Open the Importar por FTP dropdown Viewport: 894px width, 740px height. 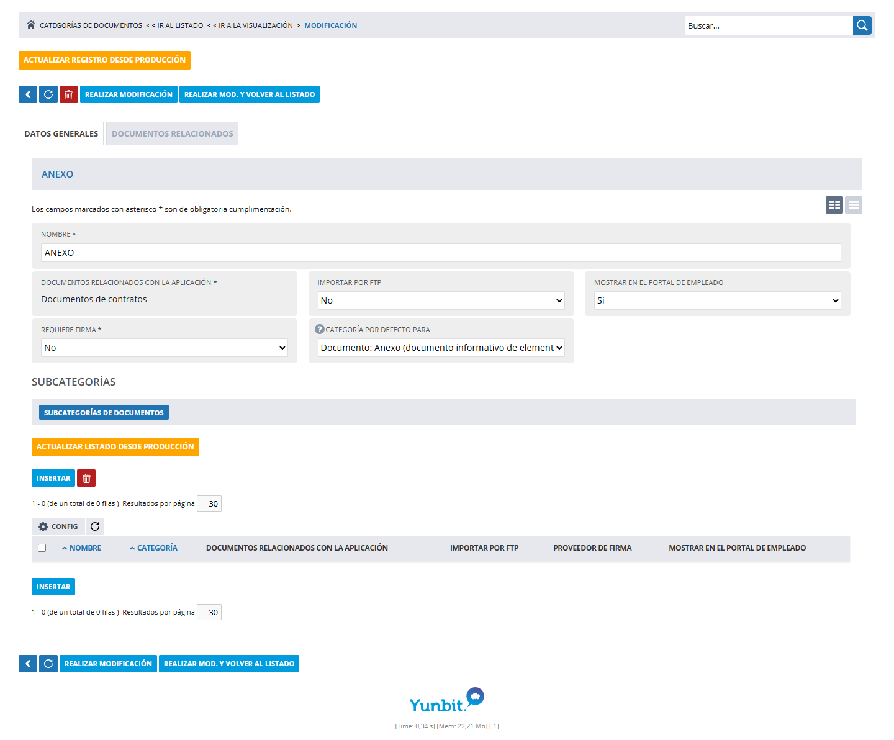coord(441,300)
